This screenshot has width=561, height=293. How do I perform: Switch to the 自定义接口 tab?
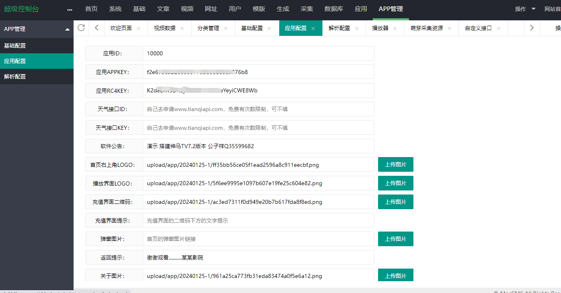coord(478,28)
